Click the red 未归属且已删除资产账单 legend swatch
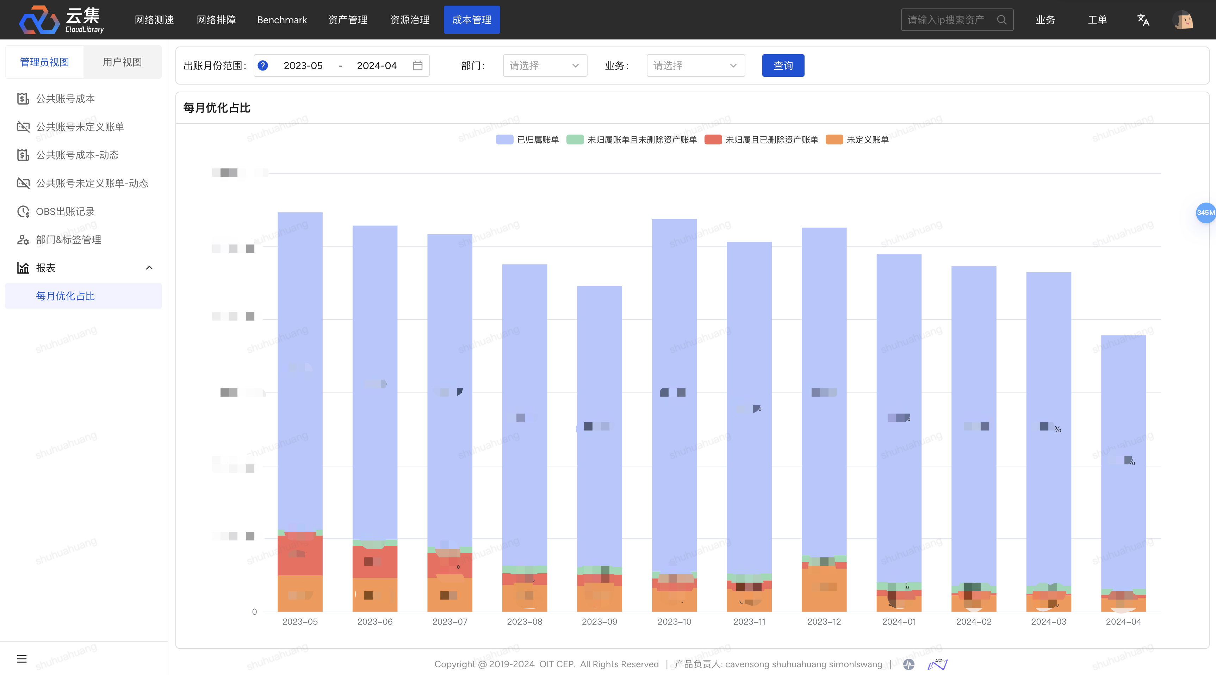Viewport: 1216px width, 675px height. click(x=713, y=140)
